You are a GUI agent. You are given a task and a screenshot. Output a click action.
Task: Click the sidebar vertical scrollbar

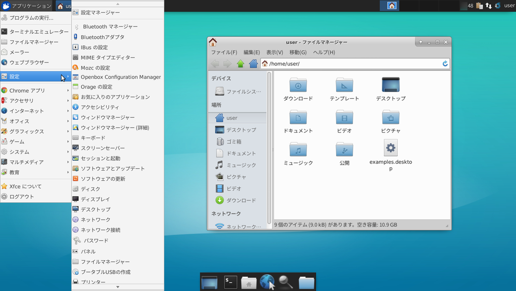[x=269, y=148]
